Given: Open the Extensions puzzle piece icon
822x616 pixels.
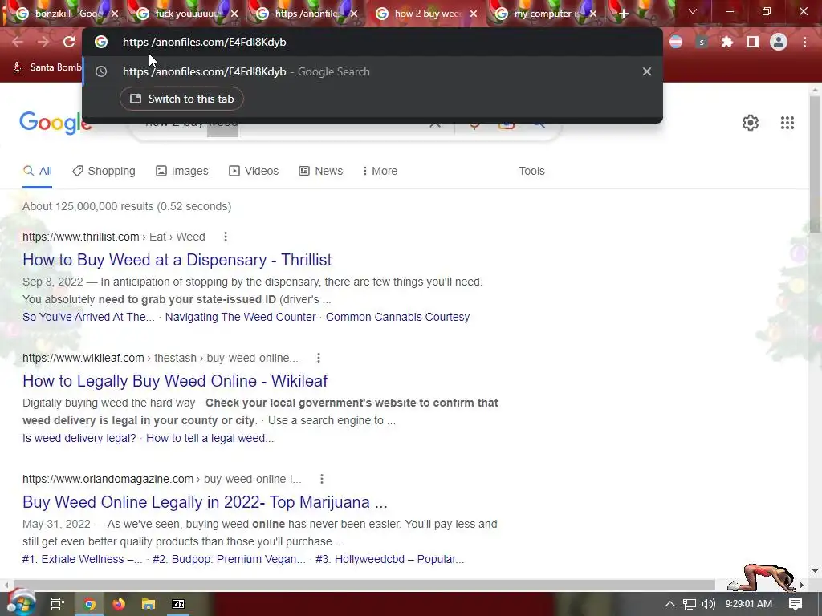Looking at the screenshot, I should pyautogui.click(x=727, y=42).
